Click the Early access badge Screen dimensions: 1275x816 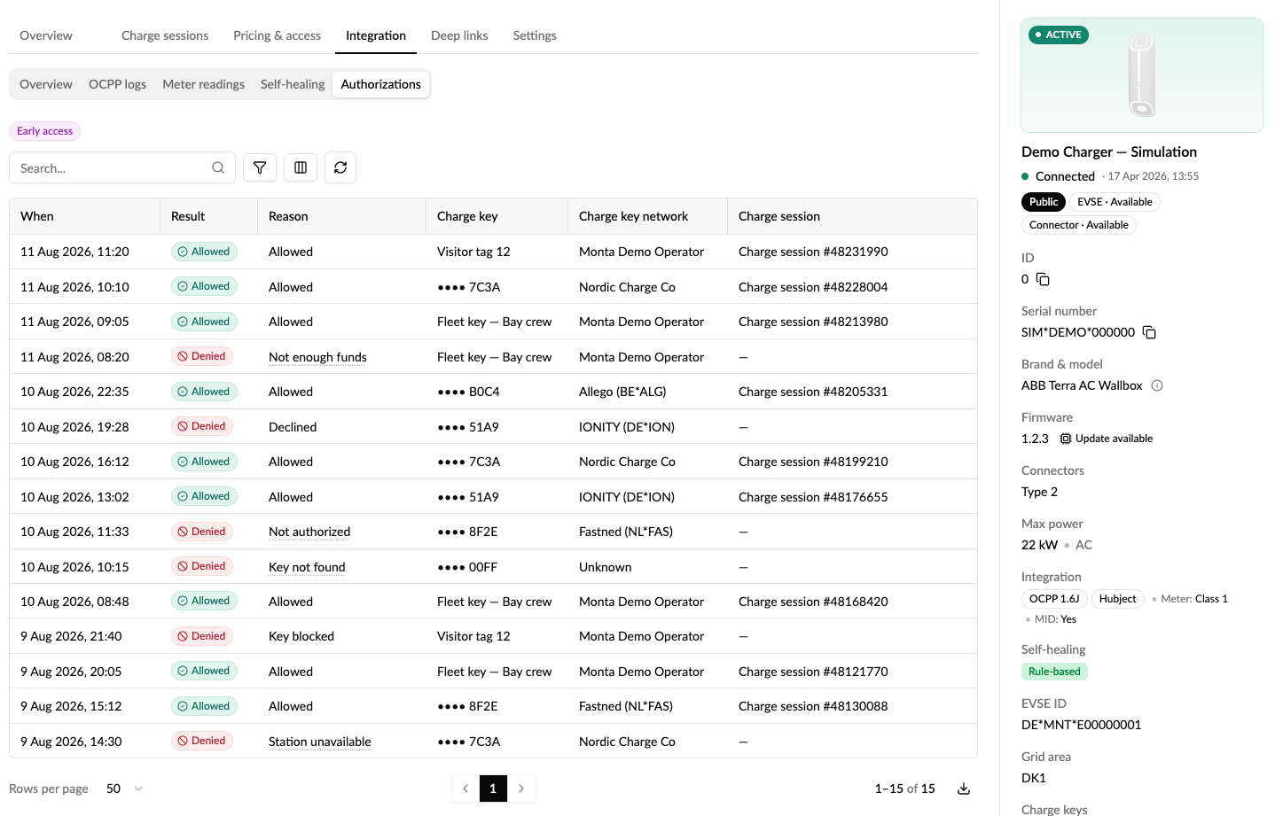(44, 131)
